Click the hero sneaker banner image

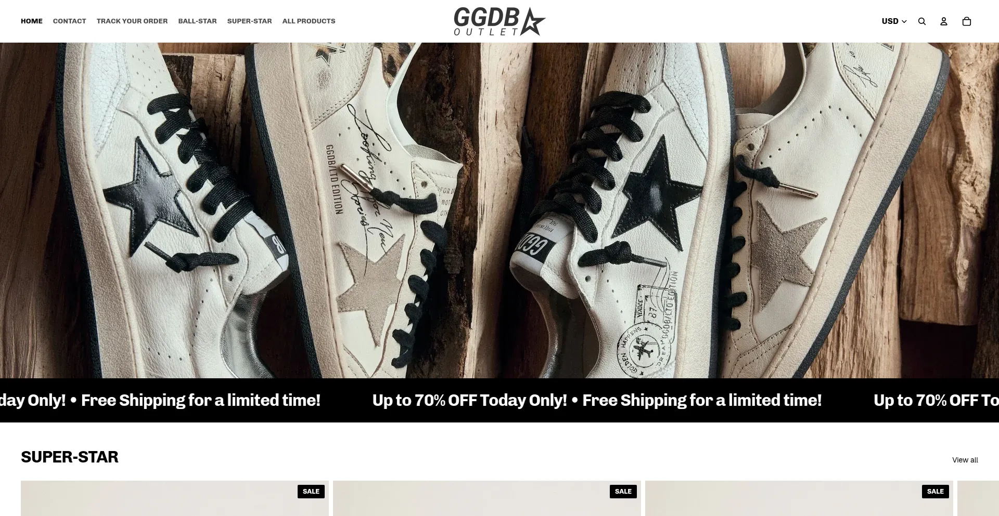499,210
